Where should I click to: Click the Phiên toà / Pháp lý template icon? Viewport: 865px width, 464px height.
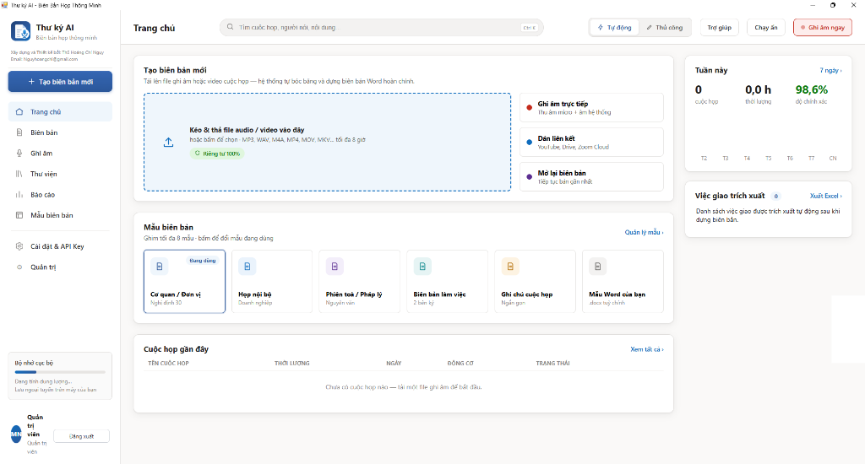(335, 266)
